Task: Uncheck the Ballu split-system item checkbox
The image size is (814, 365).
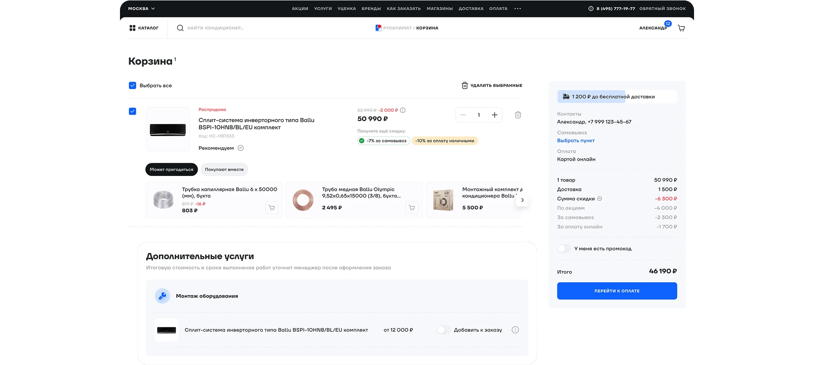Action: 132,111
